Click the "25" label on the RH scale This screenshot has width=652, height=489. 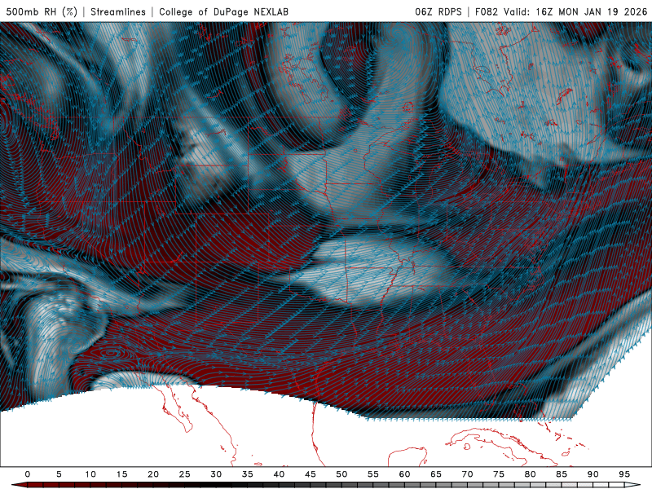[x=185, y=474]
